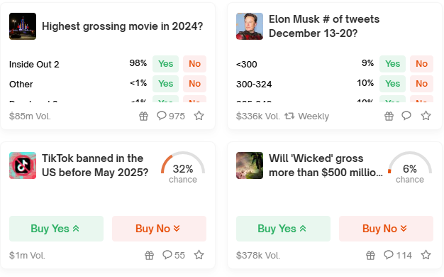Click the TikTok market thumbnail image
This screenshot has width=444, height=277.
click(23, 165)
